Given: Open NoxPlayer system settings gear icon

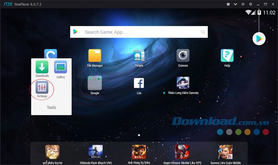Looking at the screenshot, I should pyautogui.click(x=251, y=4).
